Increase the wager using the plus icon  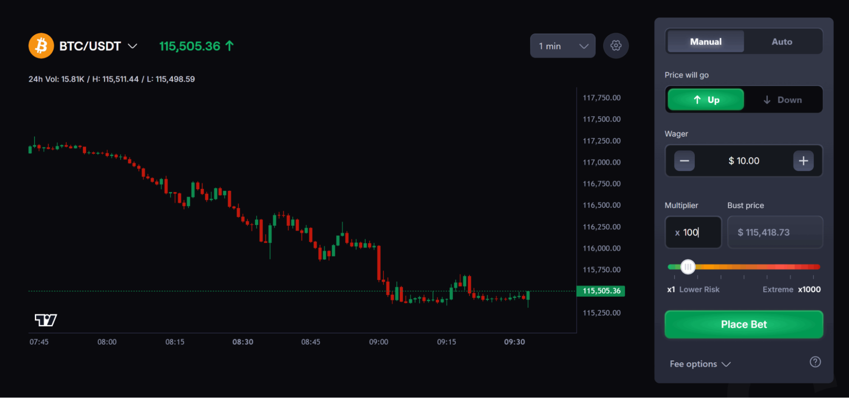tap(803, 160)
